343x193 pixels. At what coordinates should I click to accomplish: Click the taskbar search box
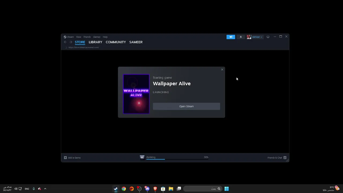[x=203, y=189]
